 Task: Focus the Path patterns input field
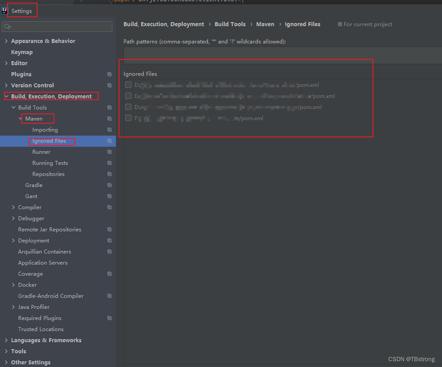tap(283, 55)
